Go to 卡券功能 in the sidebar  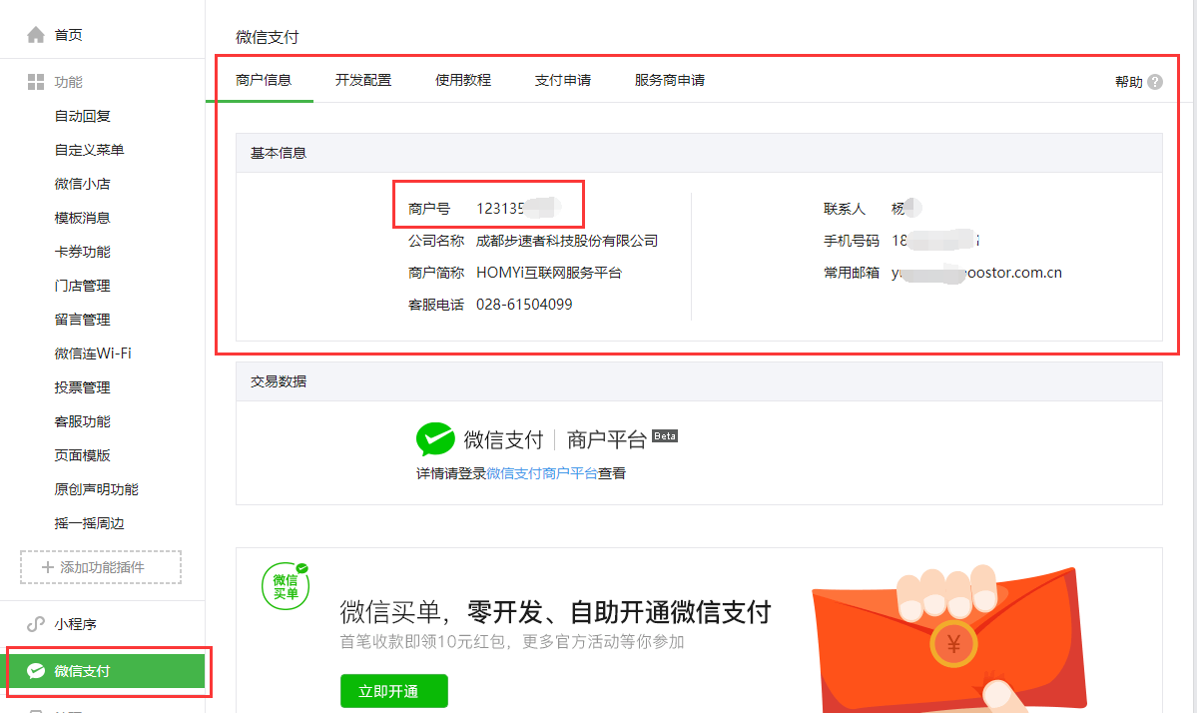(x=83, y=252)
